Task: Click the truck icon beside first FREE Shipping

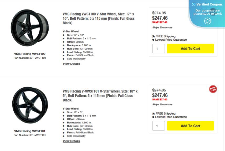Action: [154, 36]
